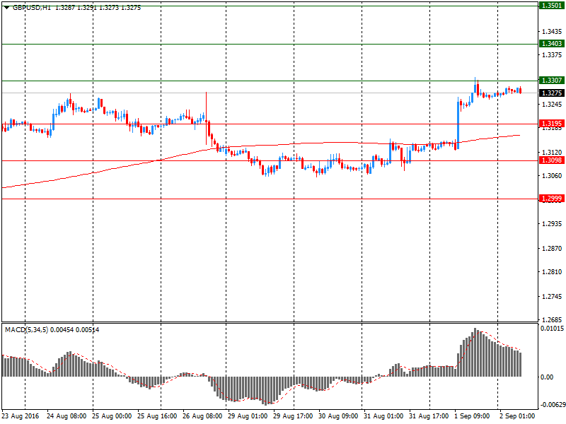The width and height of the screenshot is (566, 424).
Task: Select the 2 Sep 01:00 time axis label
Action: point(517,416)
